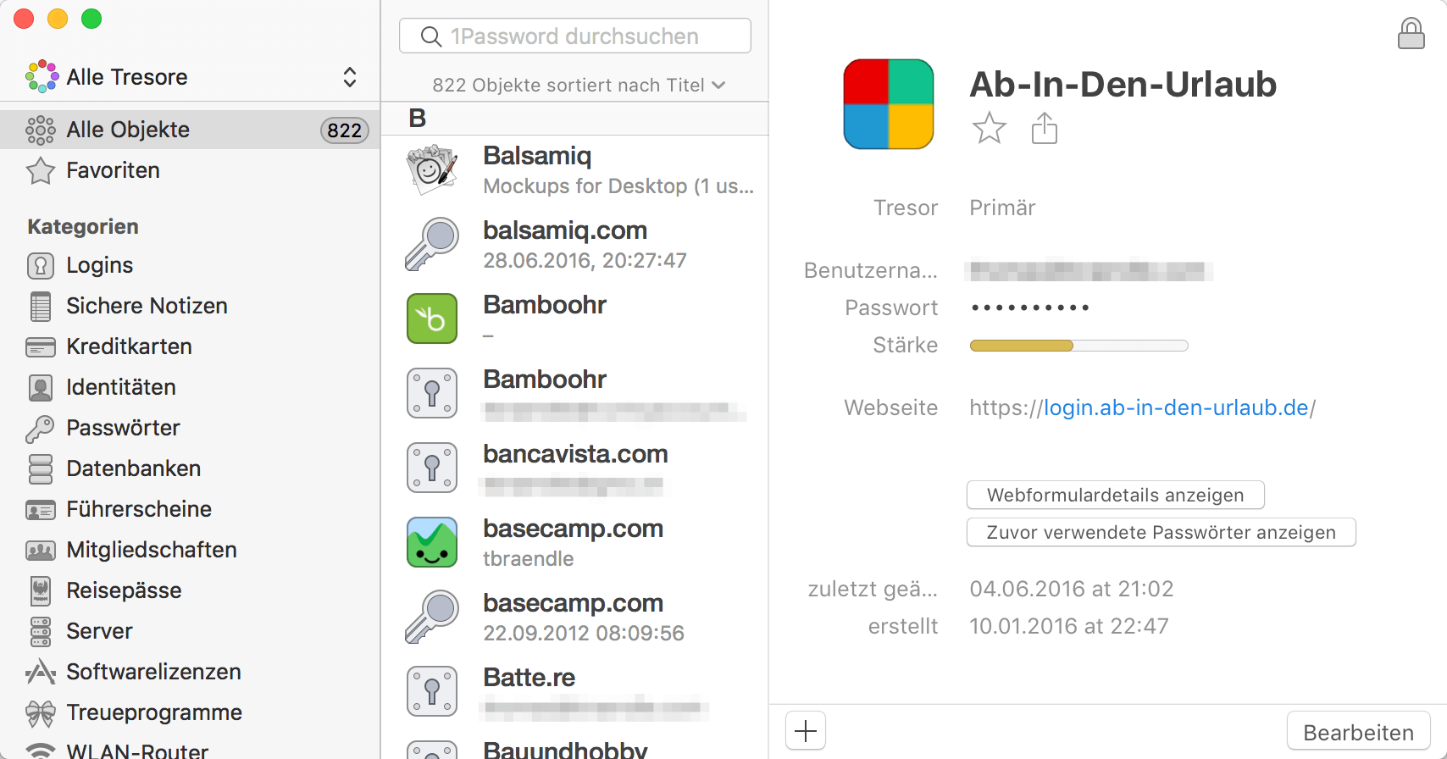This screenshot has width=1447, height=759.
Task: Select Reisepässe category
Action: pos(190,590)
